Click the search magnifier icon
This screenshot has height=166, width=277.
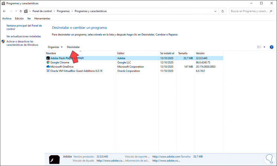[x=271, y=11]
